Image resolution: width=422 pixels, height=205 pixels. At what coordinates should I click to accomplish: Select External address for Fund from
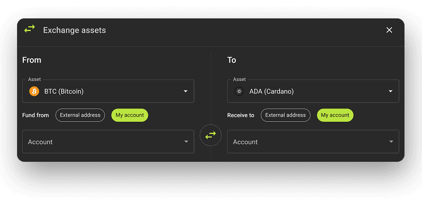tap(80, 115)
